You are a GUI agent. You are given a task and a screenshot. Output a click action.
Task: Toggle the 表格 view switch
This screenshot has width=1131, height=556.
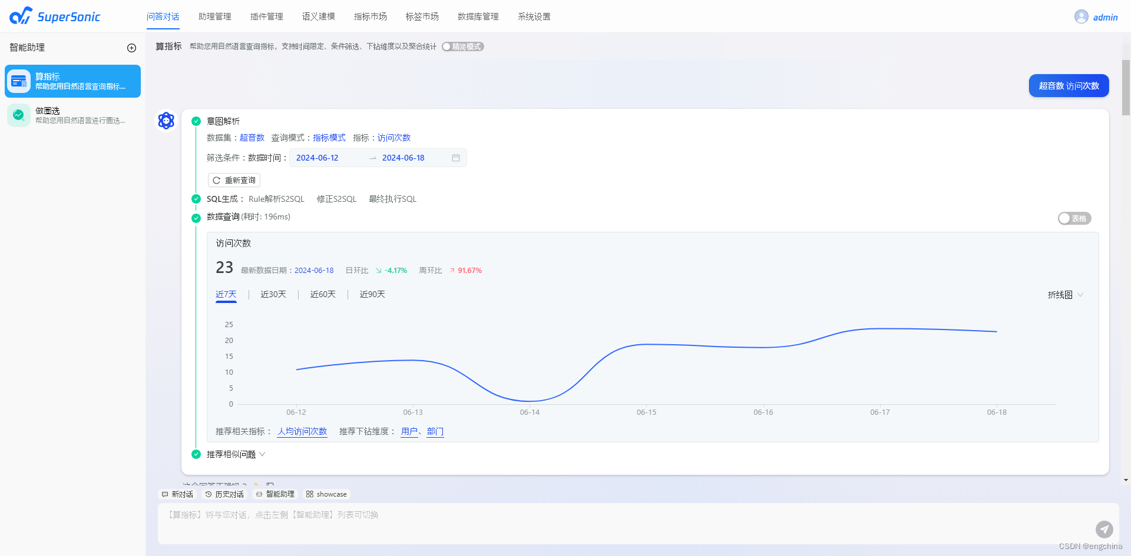click(1074, 218)
